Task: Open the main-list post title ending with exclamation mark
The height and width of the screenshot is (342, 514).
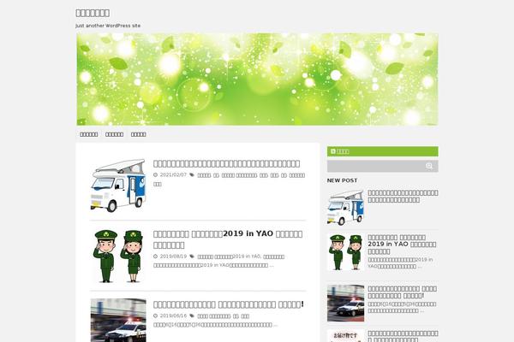Action: click(x=229, y=304)
